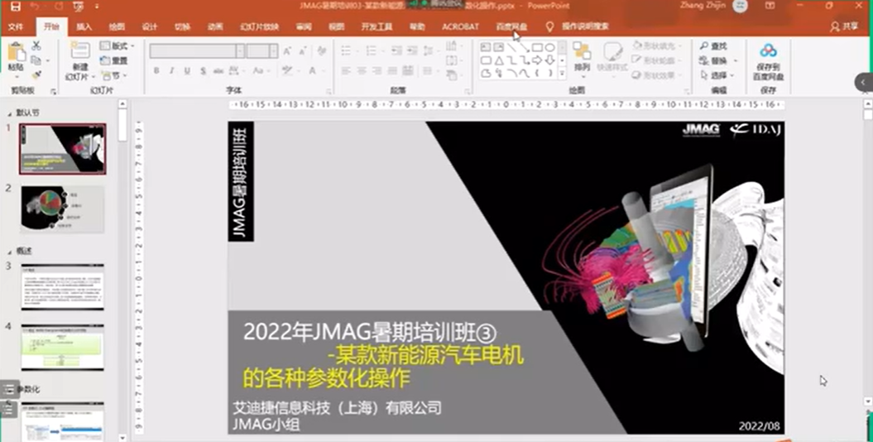
Task: Toggle Italic formatting
Action: (171, 70)
